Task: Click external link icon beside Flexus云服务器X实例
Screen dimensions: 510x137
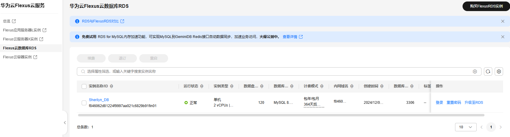Action: tap(41, 39)
